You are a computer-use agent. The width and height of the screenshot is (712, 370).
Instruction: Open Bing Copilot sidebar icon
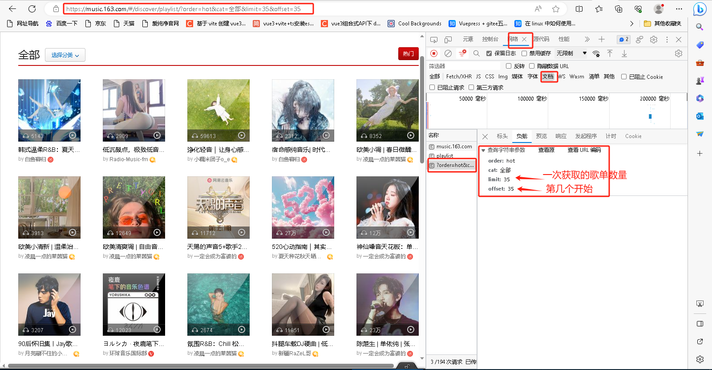tap(700, 8)
